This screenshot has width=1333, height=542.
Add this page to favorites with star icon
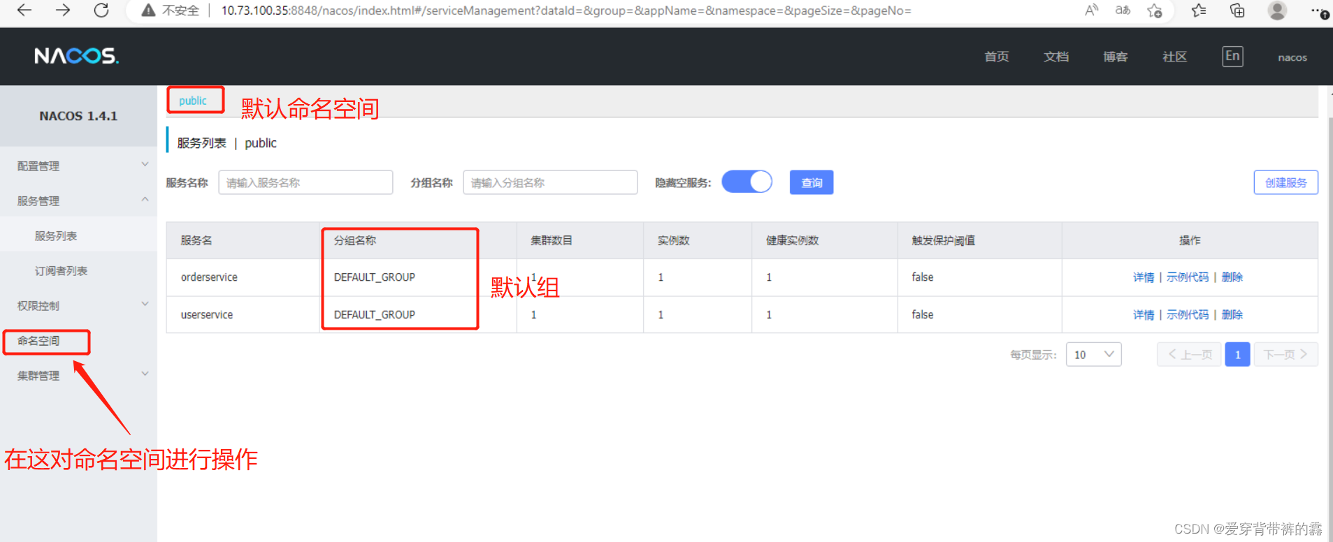click(1155, 10)
